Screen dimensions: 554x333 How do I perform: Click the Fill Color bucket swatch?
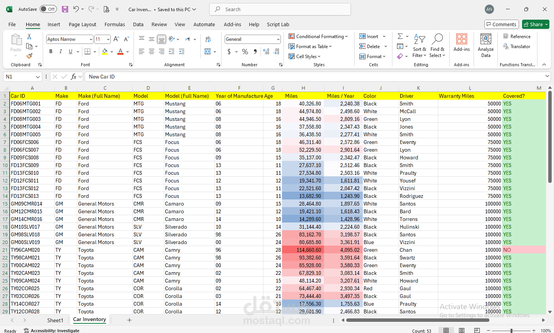pos(105,52)
